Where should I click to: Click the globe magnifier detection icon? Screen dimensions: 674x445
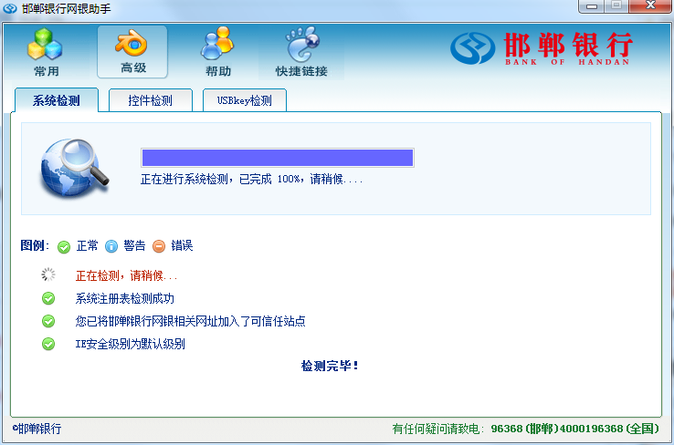[74, 168]
